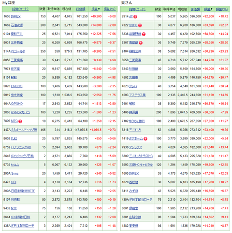The image size is (232, 233).
Task: Open the 8309 三井住友トラストG link
Action: click(141, 156)
